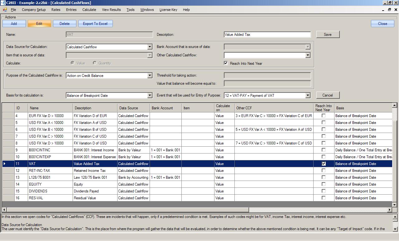Toggle Reach Into Next Year checkbox in form

pyautogui.click(x=226, y=63)
